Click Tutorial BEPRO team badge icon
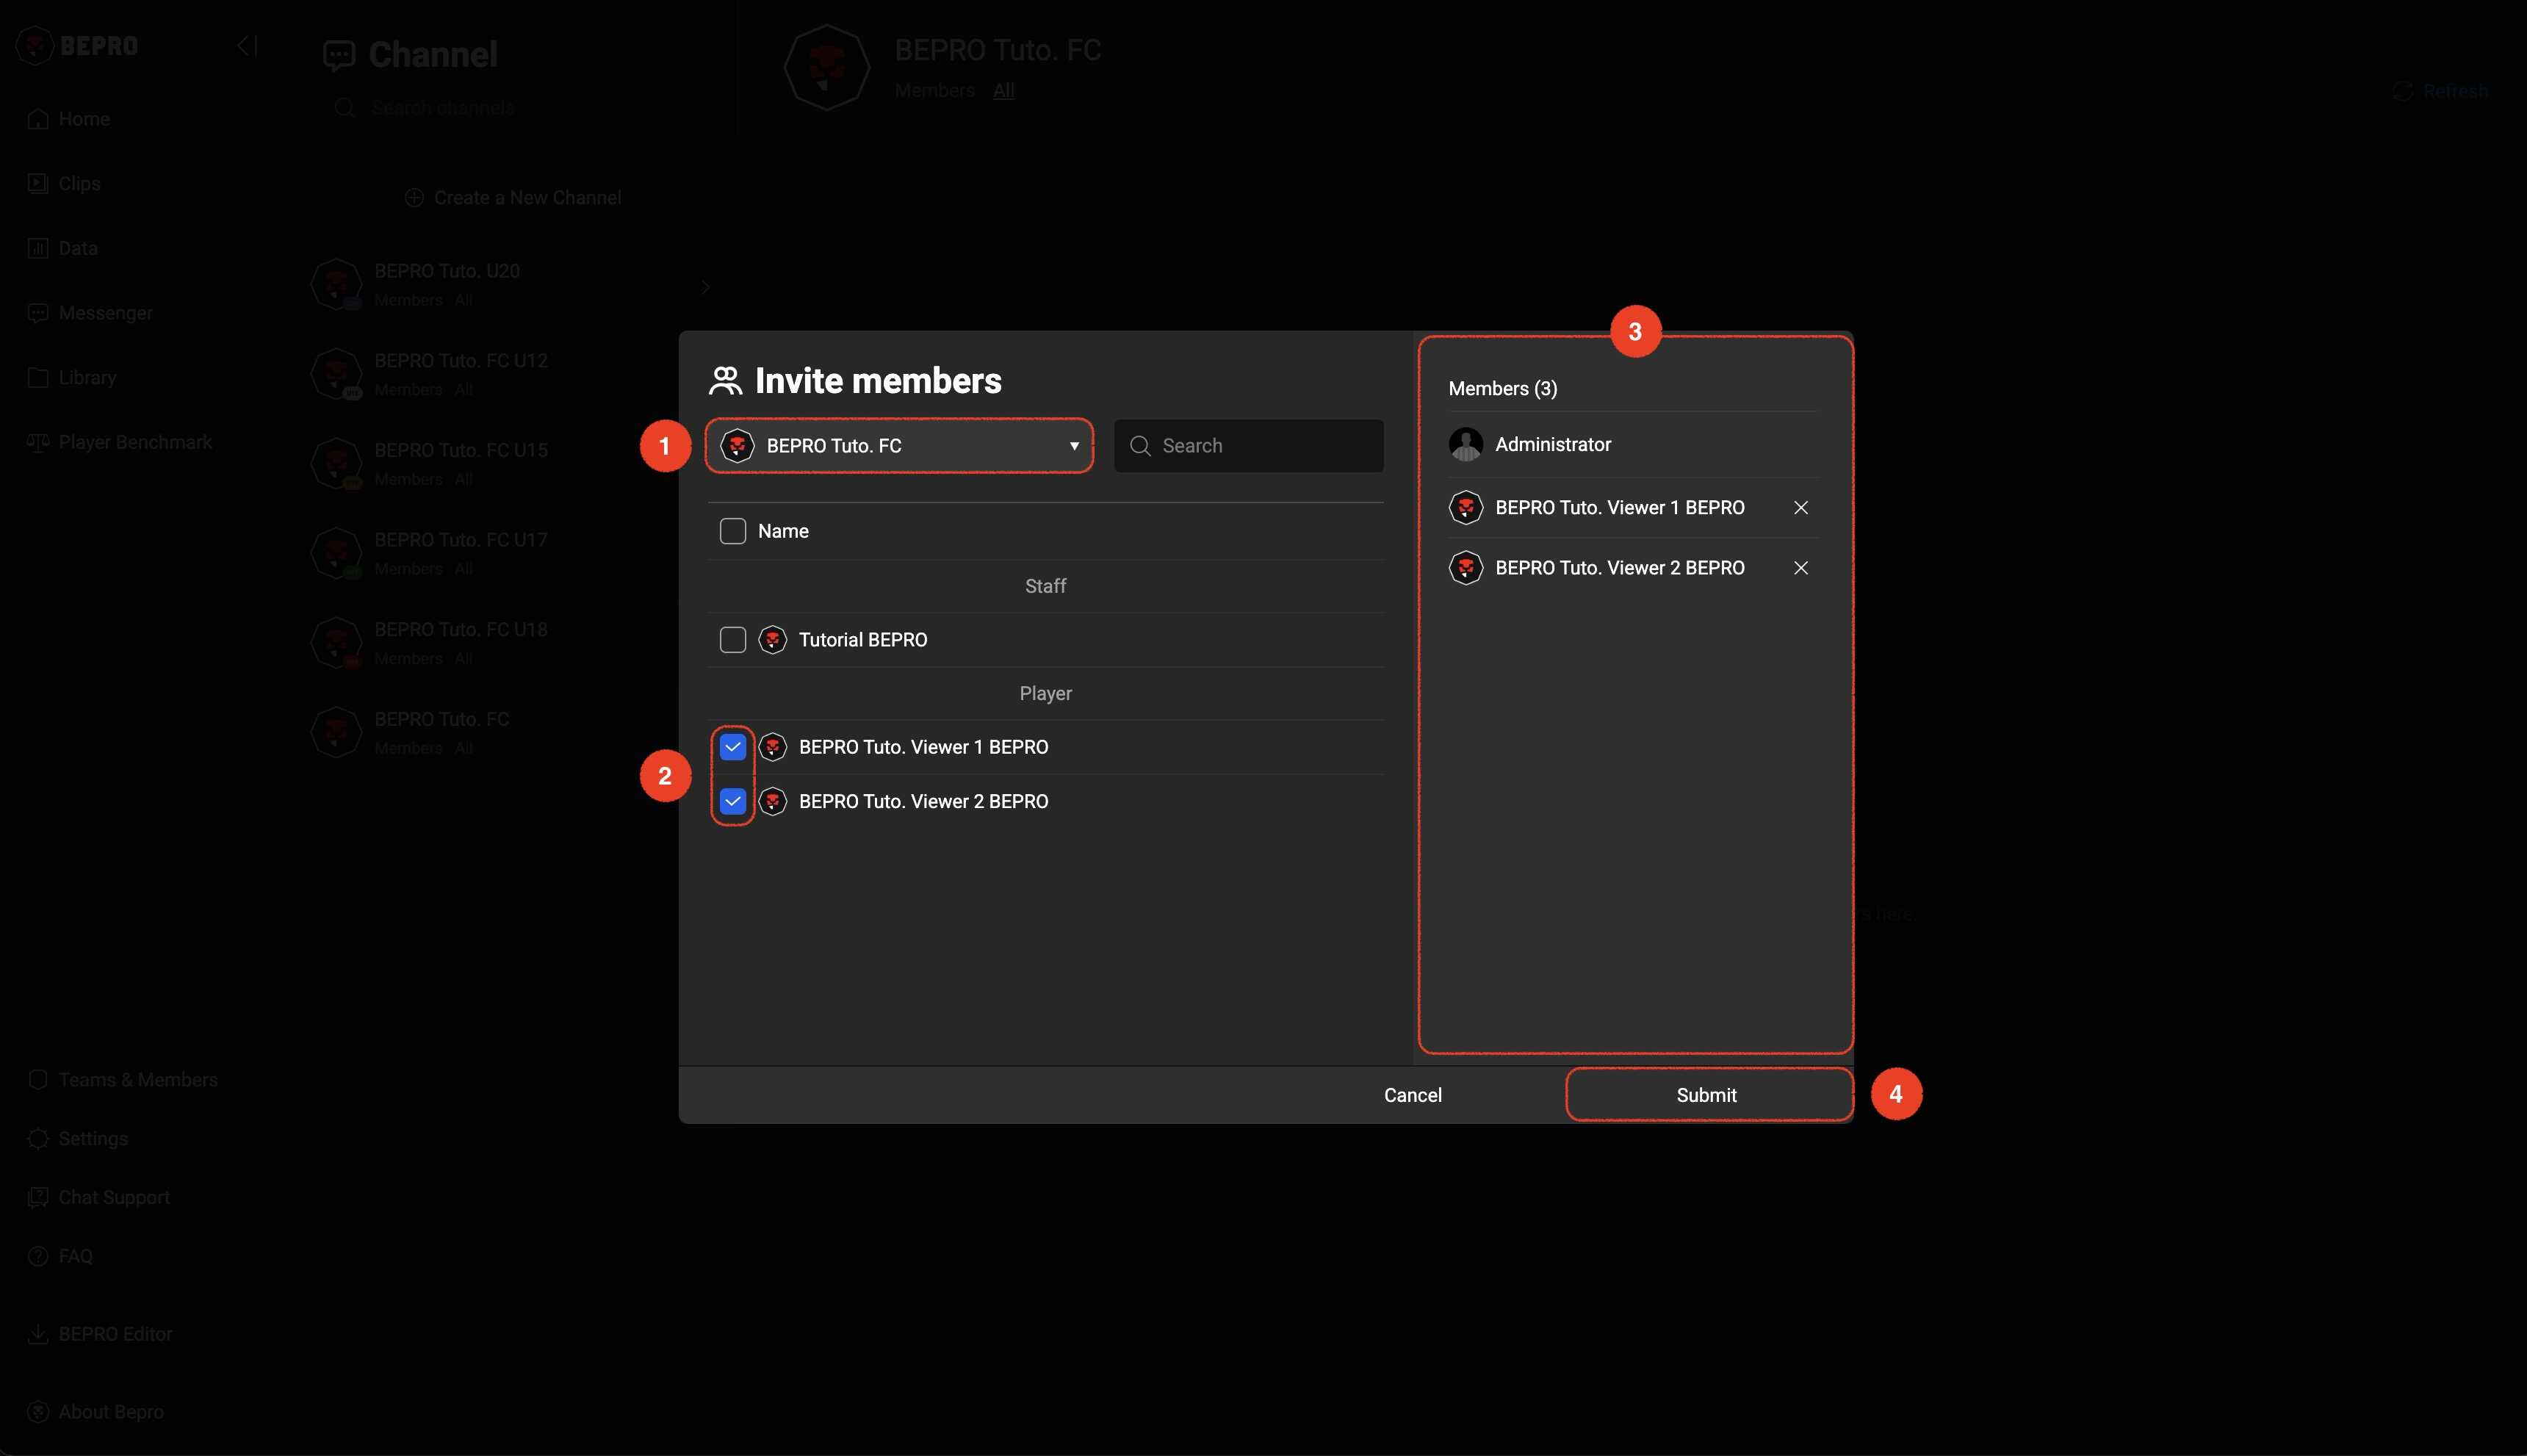The width and height of the screenshot is (2527, 1456). point(772,640)
